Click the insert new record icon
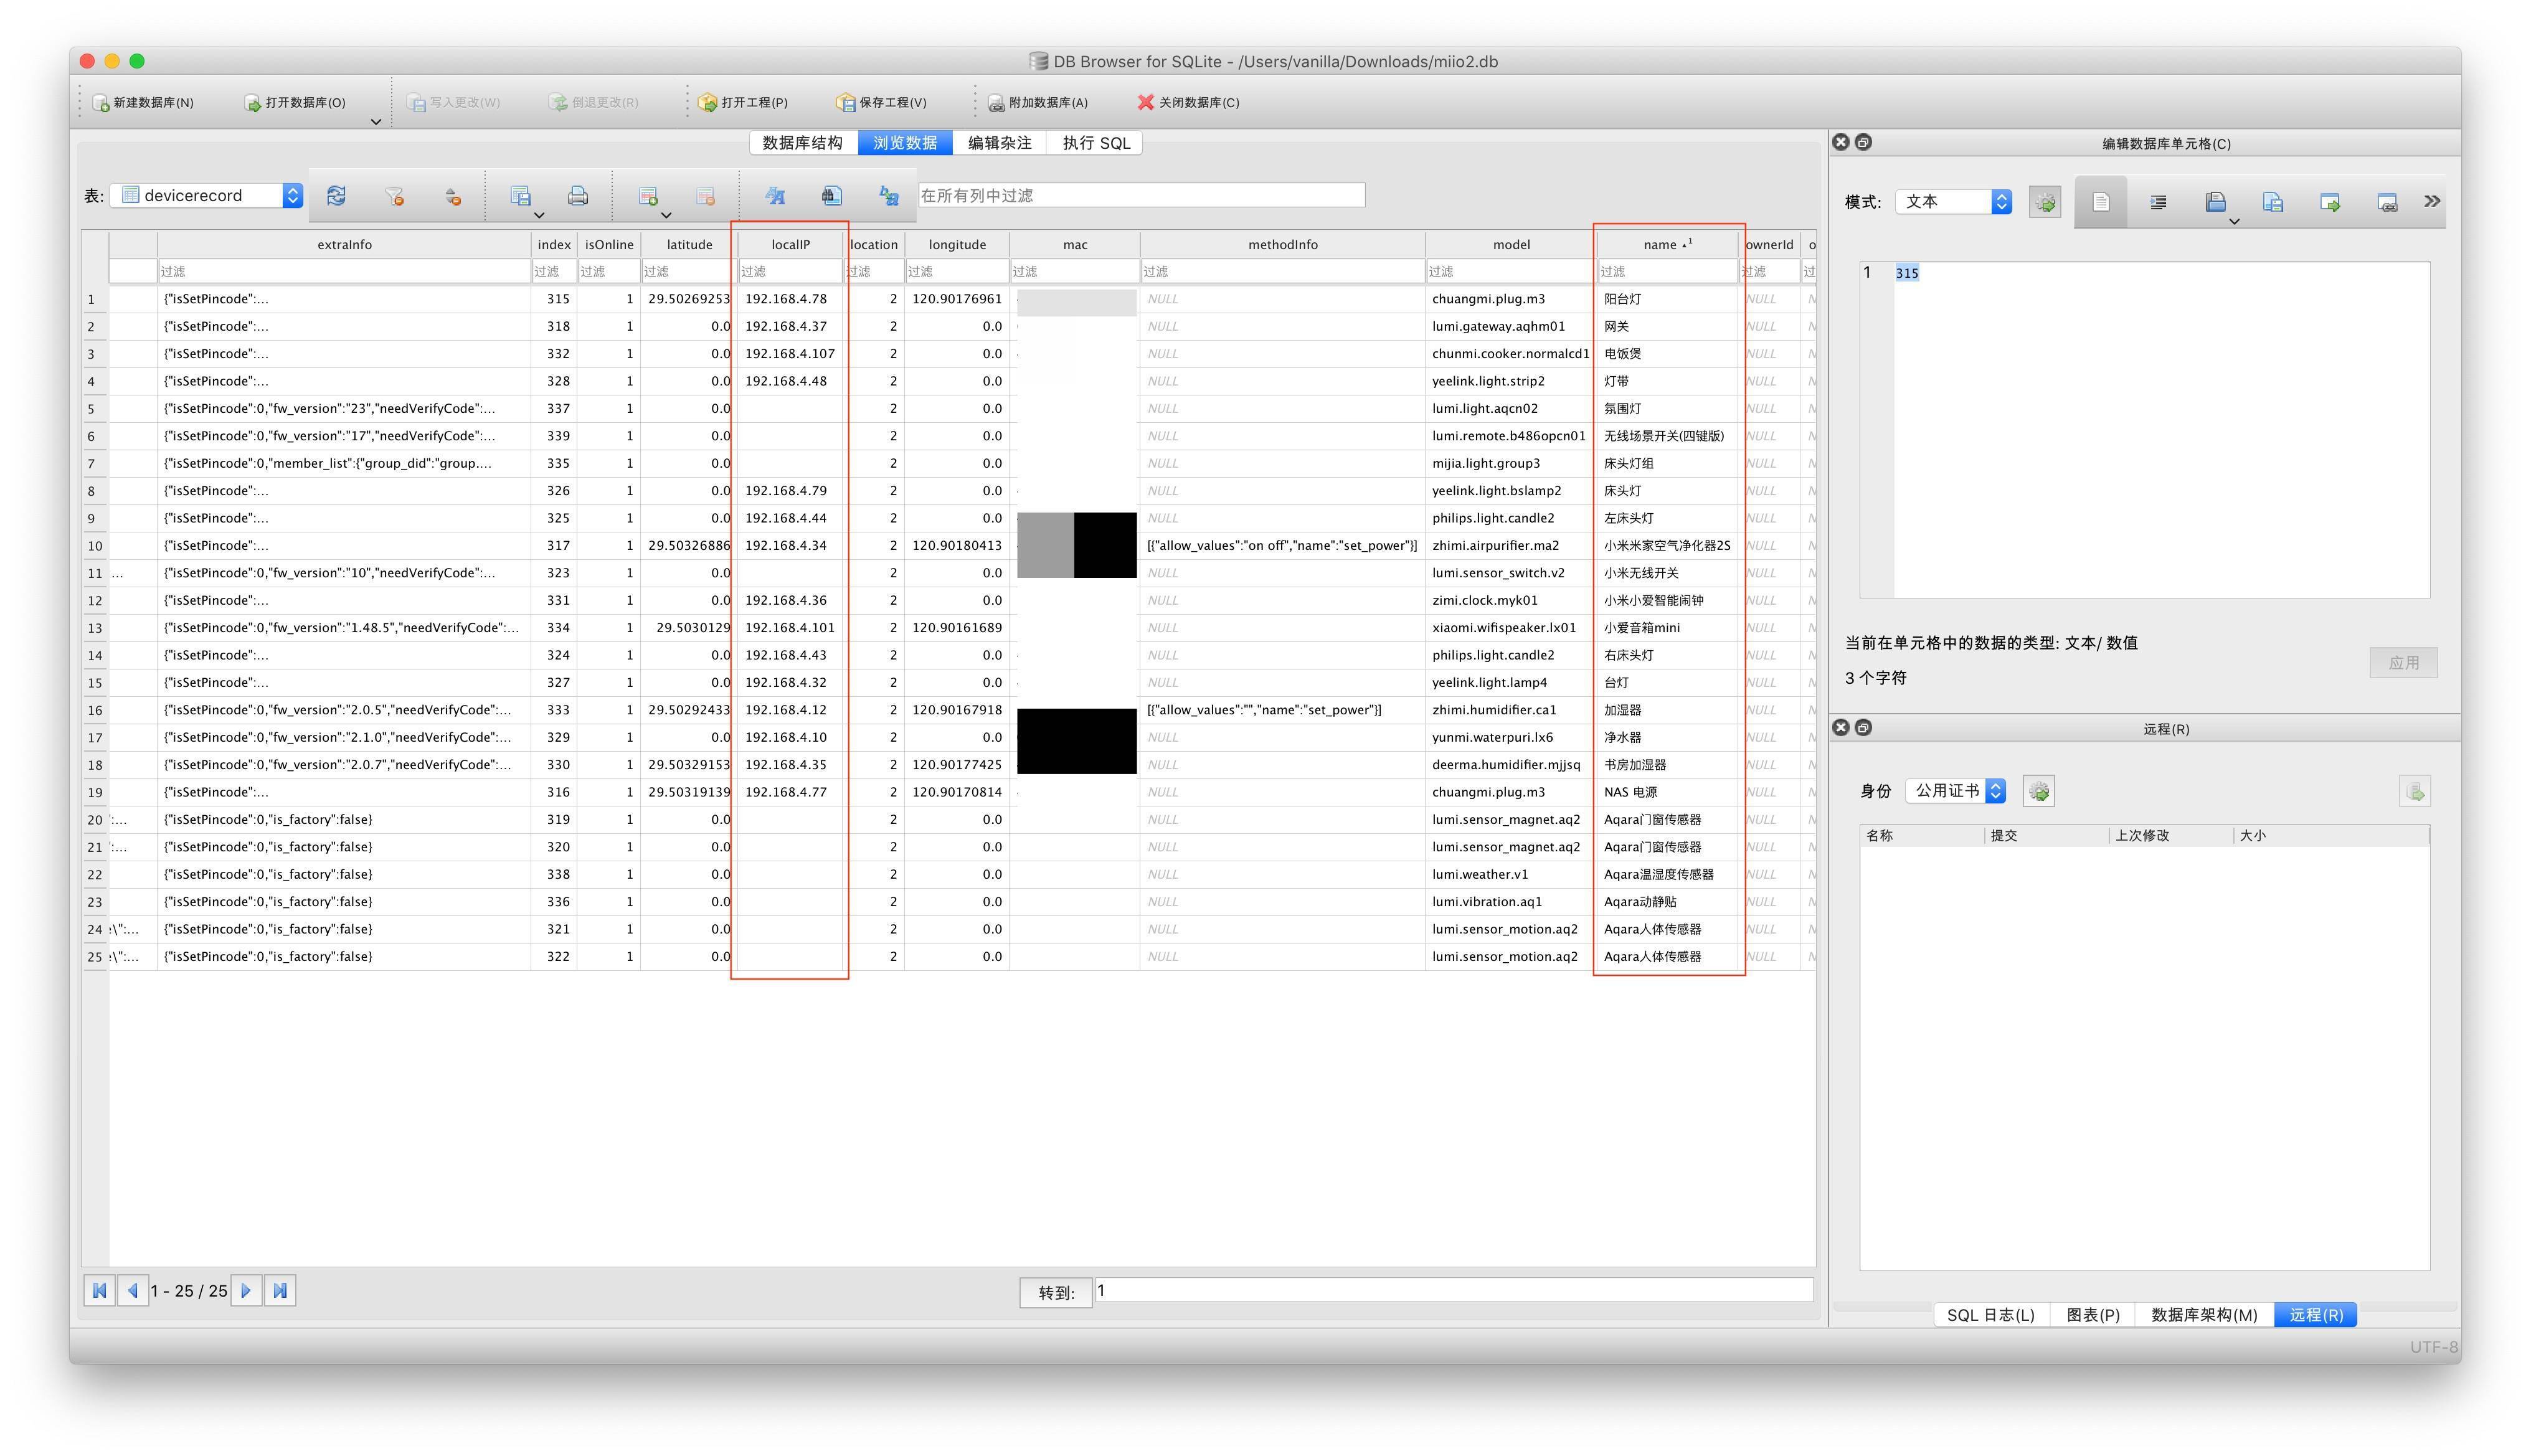The width and height of the screenshot is (2531, 1456). (x=648, y=196)
